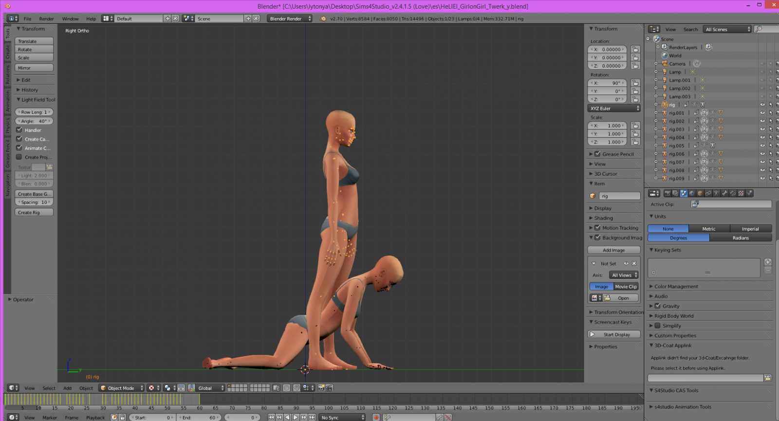The width and height of the screenshot is (779, 421).
Task: Open the World properties tab icon
Action: pos(692,193)
